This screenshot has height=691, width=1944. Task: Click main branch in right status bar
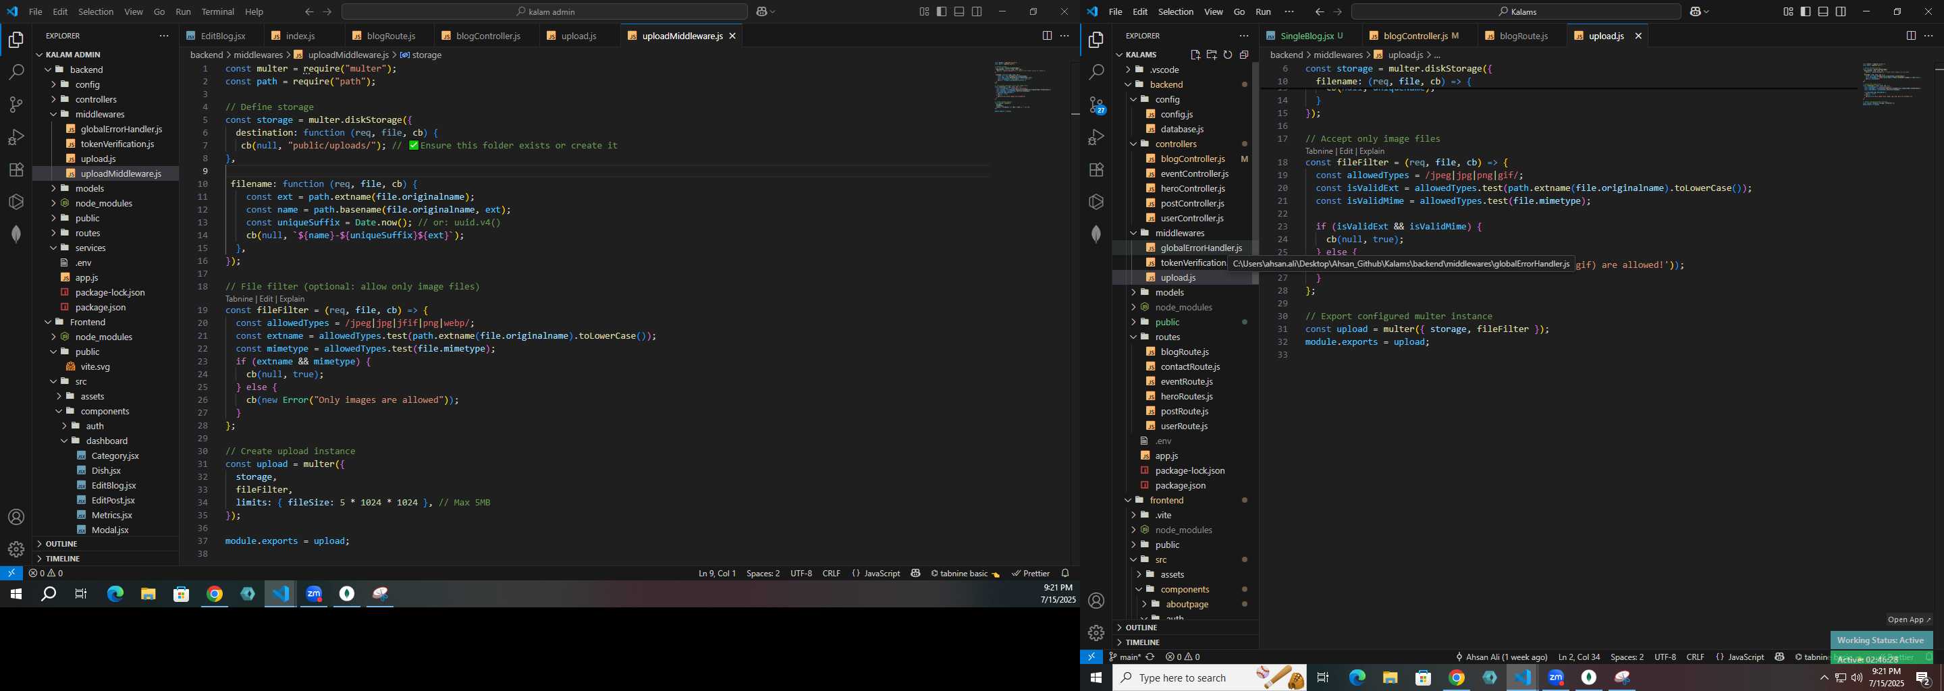[x=1125, y=657]
